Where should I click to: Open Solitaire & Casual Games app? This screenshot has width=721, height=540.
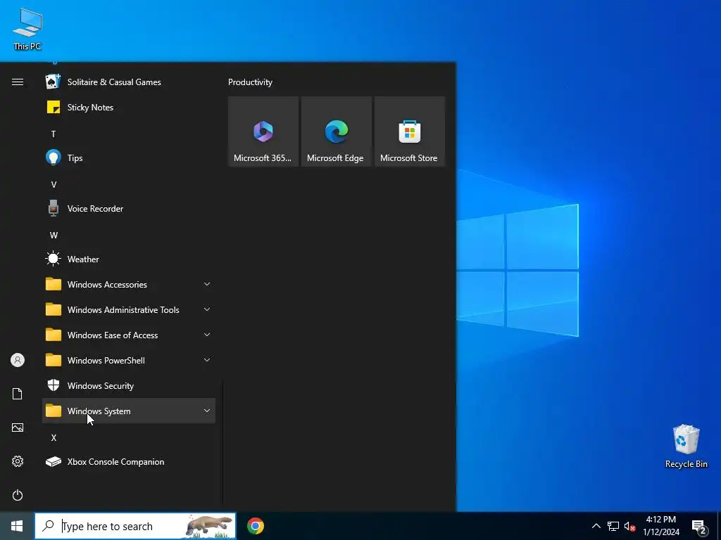click(x=129, y=82)
